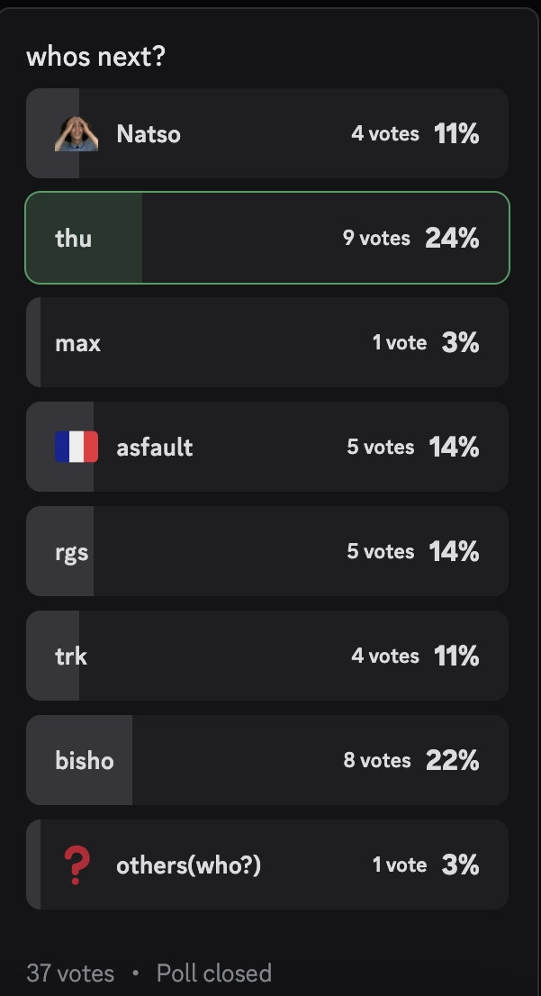Screen dimensions: 541x996
Task: Click Natso's avatar photo icon
Action: tap(77, 133)
